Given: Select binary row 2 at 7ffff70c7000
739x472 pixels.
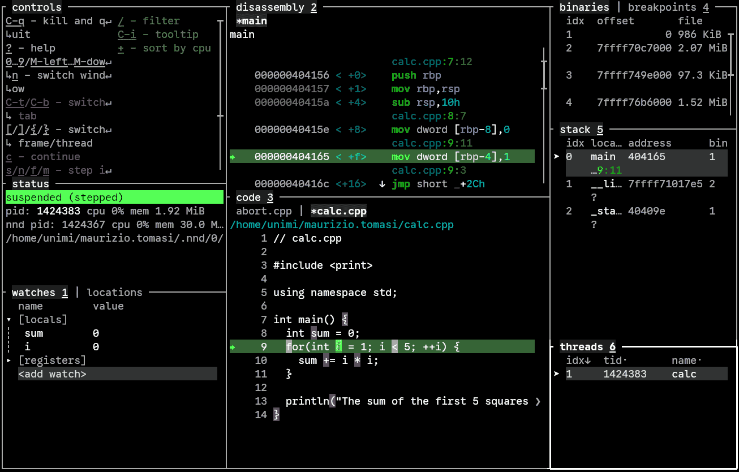Looking at the screenshot, I should (x=646, y=48).
